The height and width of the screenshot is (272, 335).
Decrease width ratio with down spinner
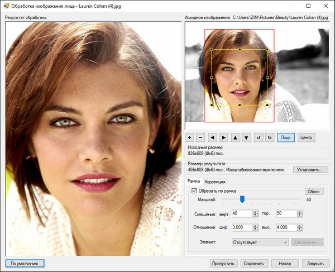tap(255, 229)
